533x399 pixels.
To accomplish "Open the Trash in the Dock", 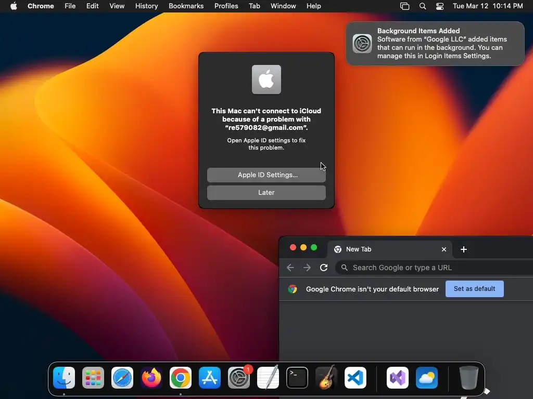I will coord(469,378).
